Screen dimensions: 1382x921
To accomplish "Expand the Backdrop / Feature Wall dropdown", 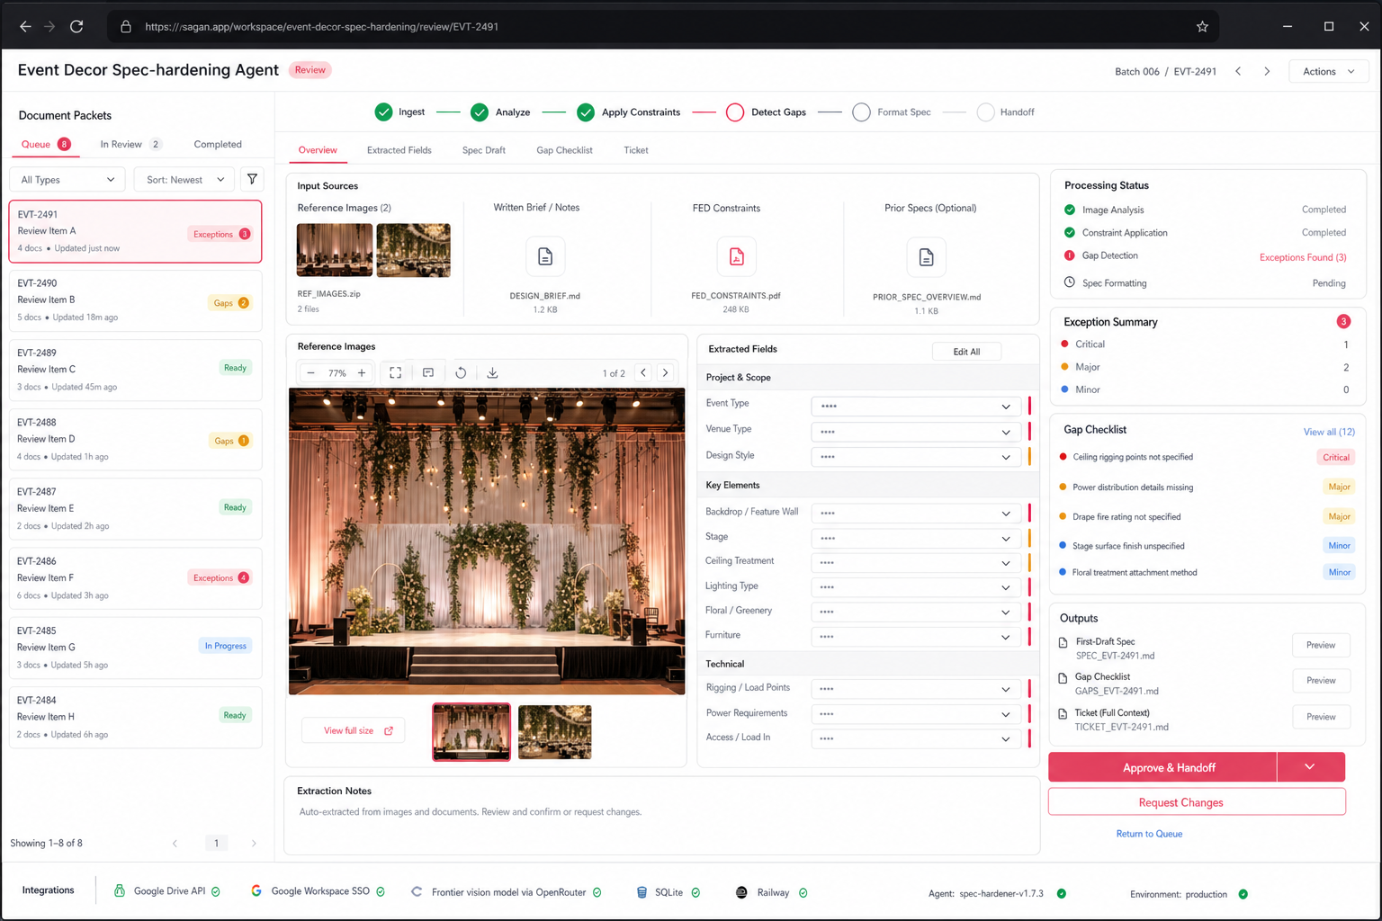I will click(916, 514).
